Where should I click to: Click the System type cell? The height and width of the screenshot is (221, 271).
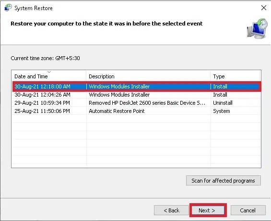click(x=222, y=111)
